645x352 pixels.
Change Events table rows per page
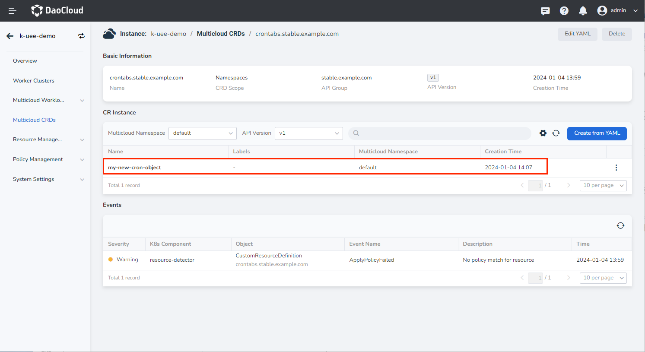tap(603, 278)
